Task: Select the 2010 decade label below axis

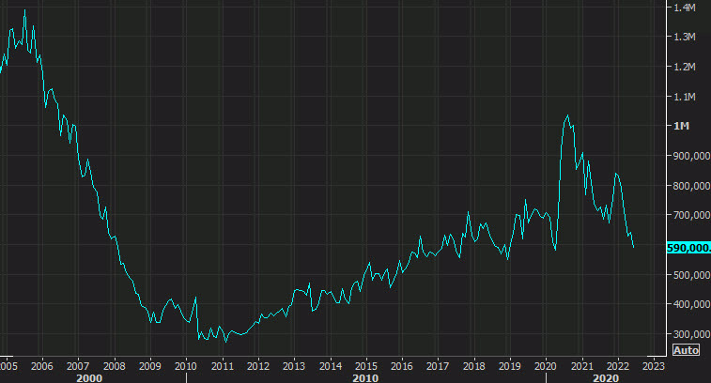Action: tap(366, 377)
